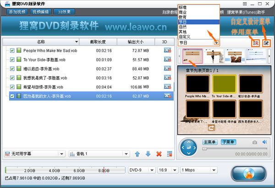Take a snapshot with camera icon
This screenshot has height=188, width=275.
click(x=255, y=142)
